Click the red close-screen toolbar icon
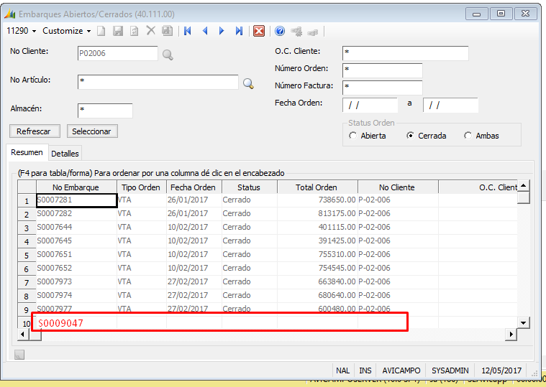This screenshot has width=546, height=387. tap(259, 31)
